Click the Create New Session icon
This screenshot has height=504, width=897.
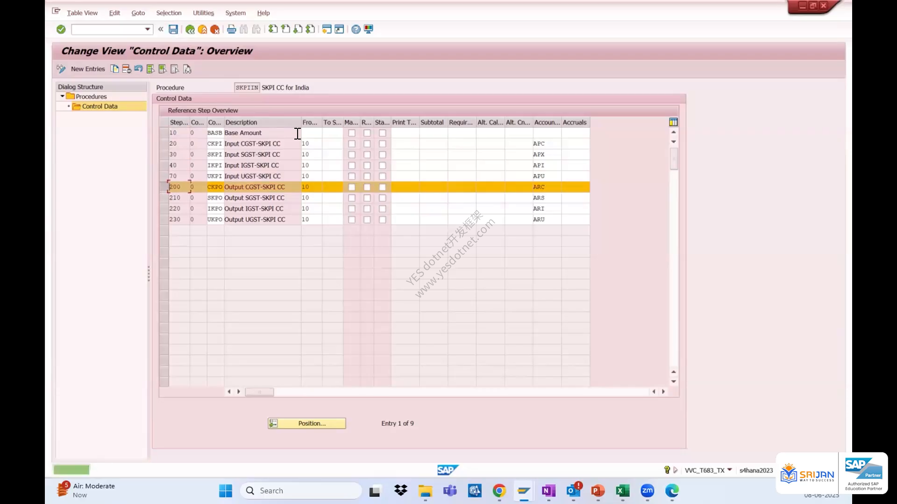tap(327, 29)
